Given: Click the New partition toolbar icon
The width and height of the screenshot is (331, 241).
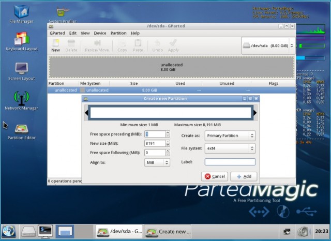Looking at the screenshot, I should tap(55, 46).
